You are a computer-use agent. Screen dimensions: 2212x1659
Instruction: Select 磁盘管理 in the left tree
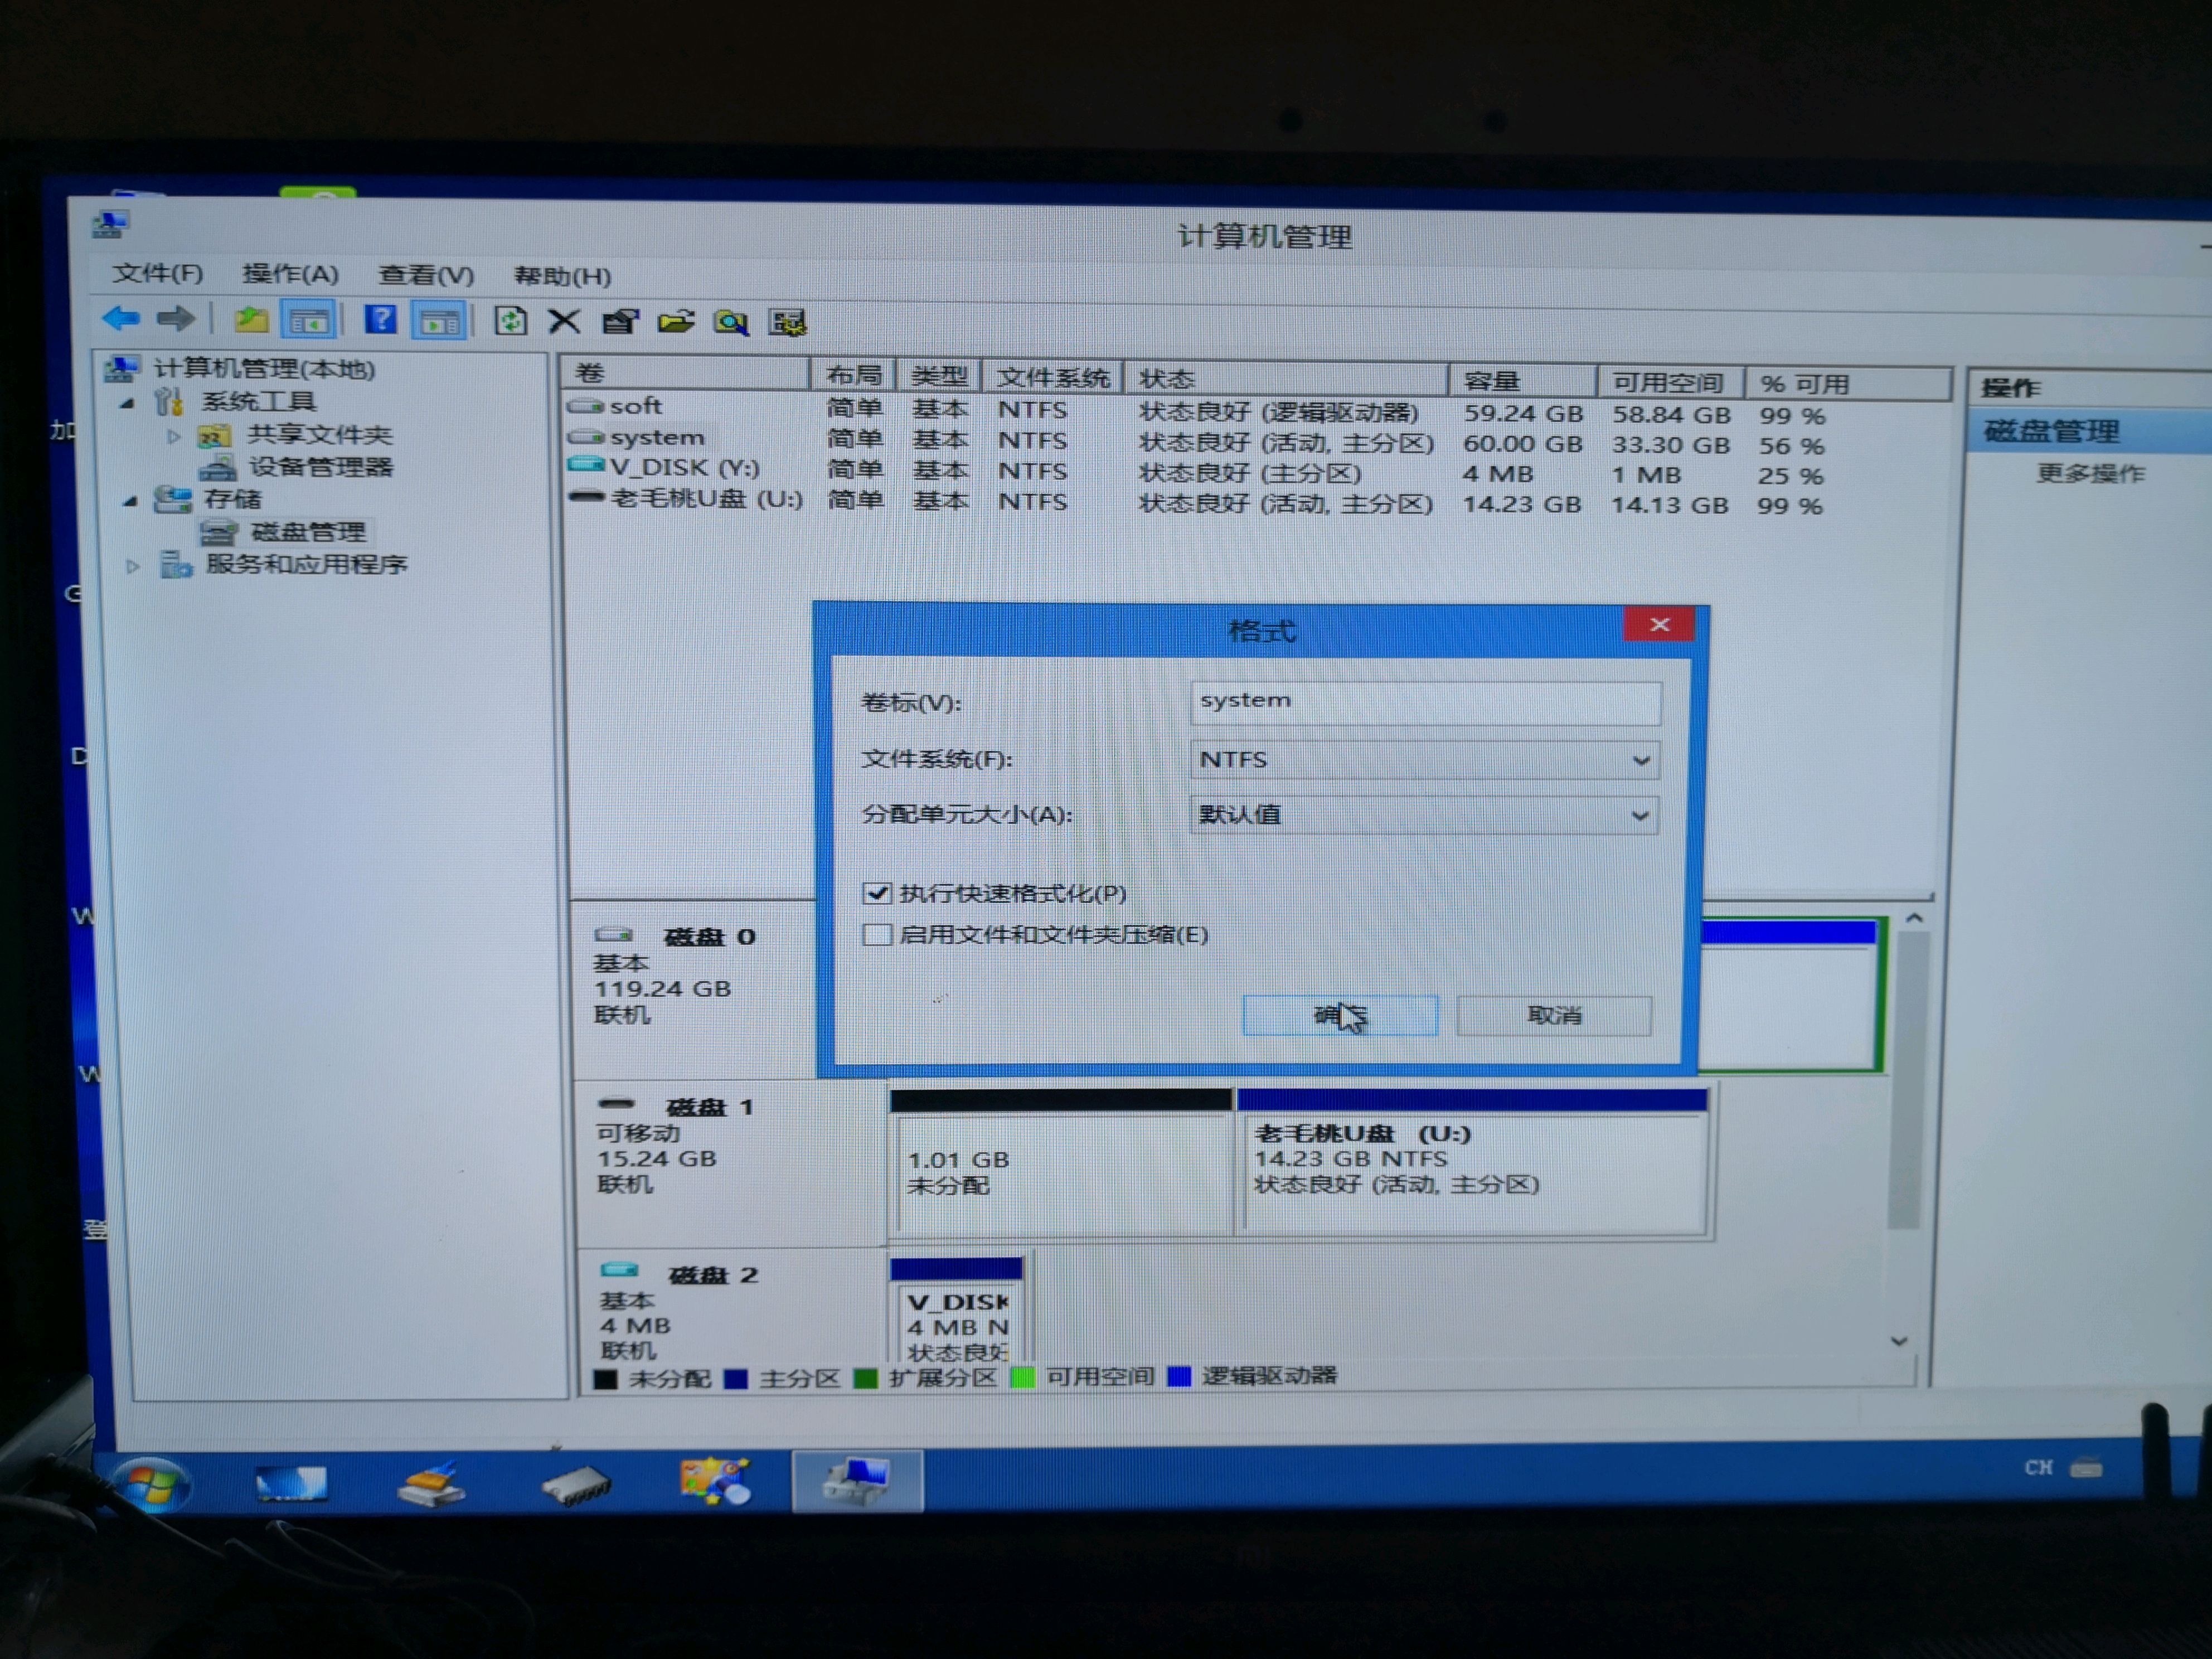308,532
